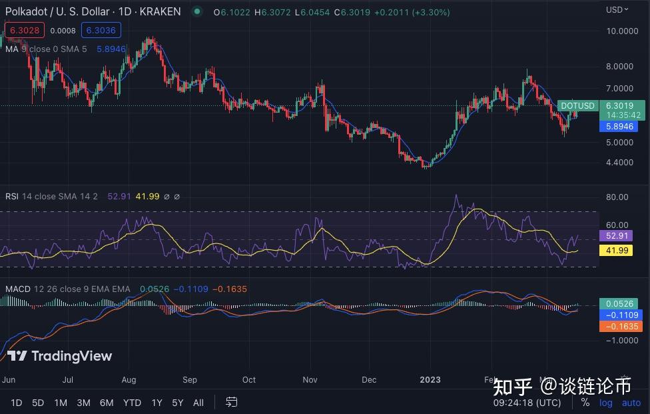Click the 60.00 RSI axis label
650x414 pixels.
(x=617, y=225)
